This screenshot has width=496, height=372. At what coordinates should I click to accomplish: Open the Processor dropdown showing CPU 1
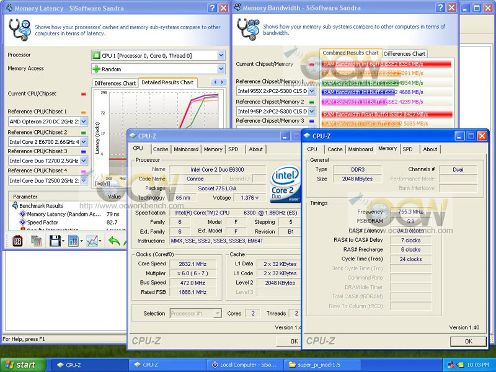(221, 55)
